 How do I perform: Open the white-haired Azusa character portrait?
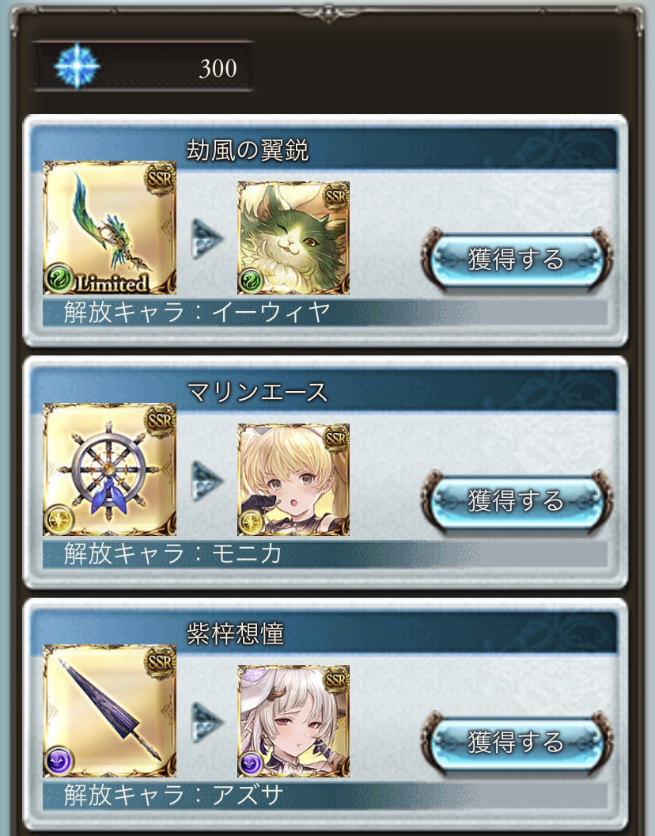point(293,721)
